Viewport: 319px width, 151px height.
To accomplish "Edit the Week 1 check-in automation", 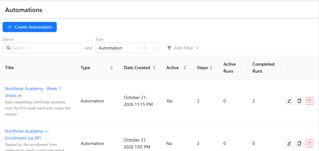I will coord(289,101).
